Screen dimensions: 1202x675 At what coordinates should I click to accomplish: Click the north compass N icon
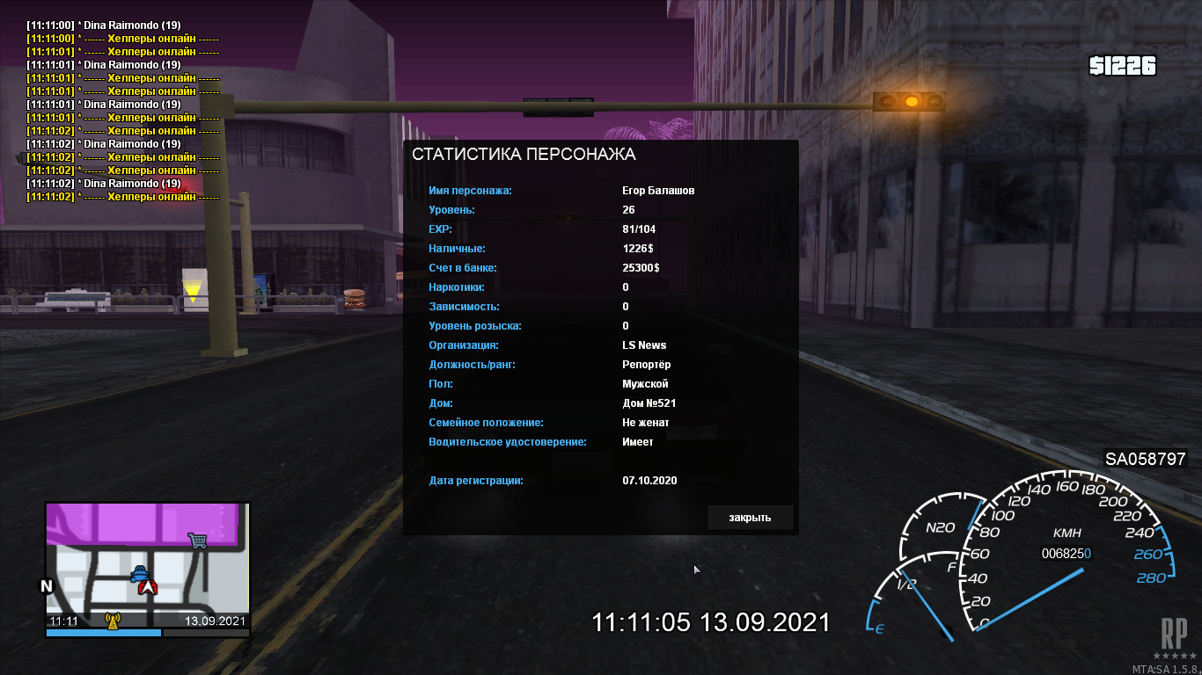pos(47,586)
